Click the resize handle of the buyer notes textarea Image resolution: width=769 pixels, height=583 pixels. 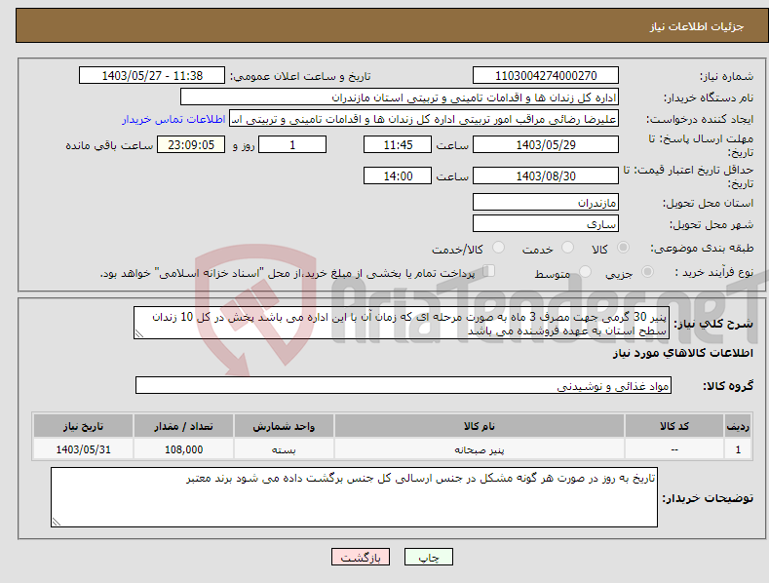(x=57, y=522)
